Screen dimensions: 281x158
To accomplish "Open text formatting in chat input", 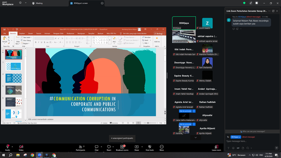I will point(228,148).
